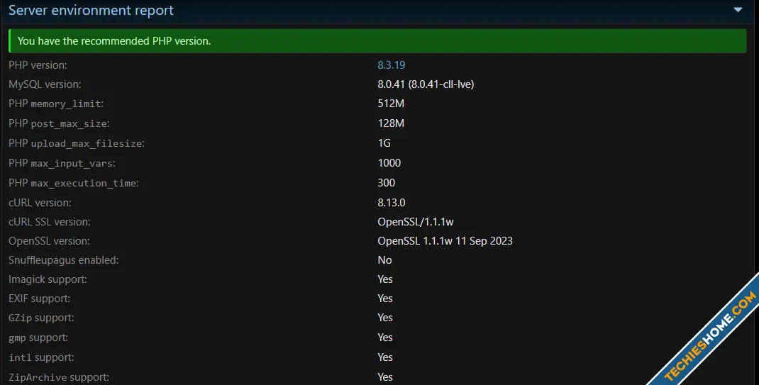Select OpenSSL 1.1.1w 11 Sep 2023 value
The image size is (759, 385).
445,241
